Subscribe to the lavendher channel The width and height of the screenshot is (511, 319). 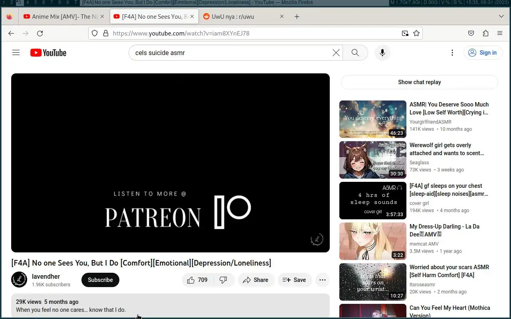(x=100, y=280)
